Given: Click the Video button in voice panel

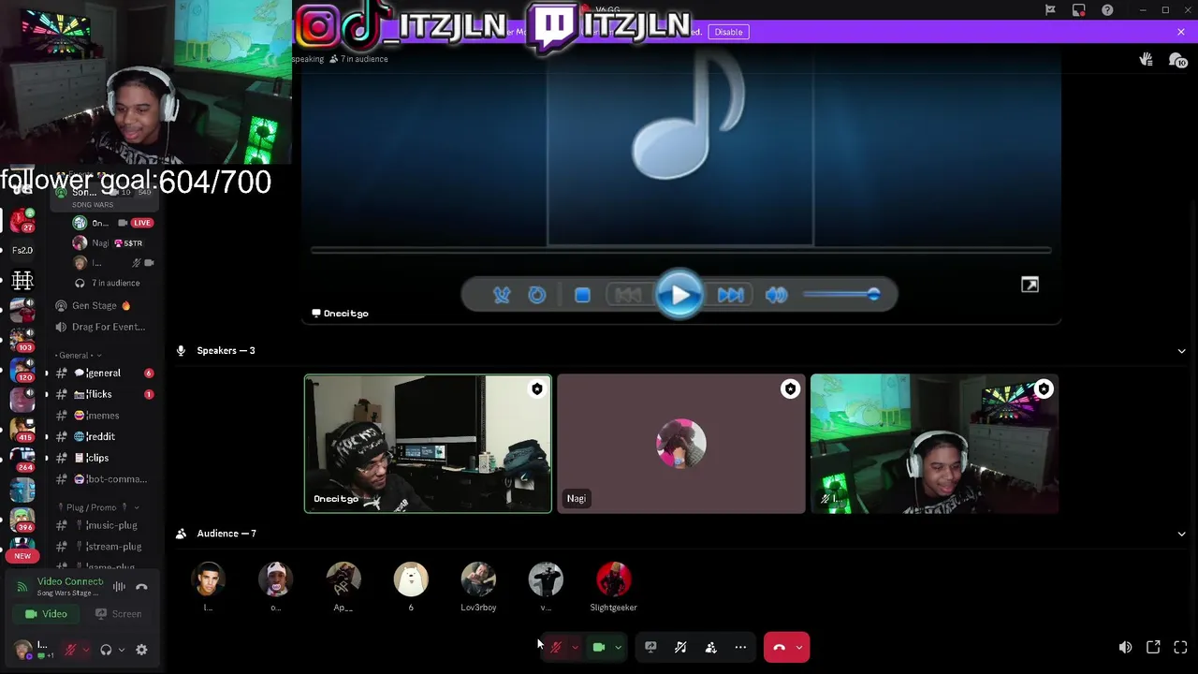Looking at the screenshot, I should (47, 614).
